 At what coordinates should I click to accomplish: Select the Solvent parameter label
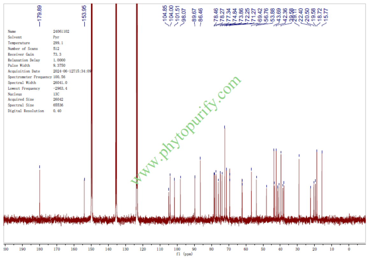[x=15, y=37]
